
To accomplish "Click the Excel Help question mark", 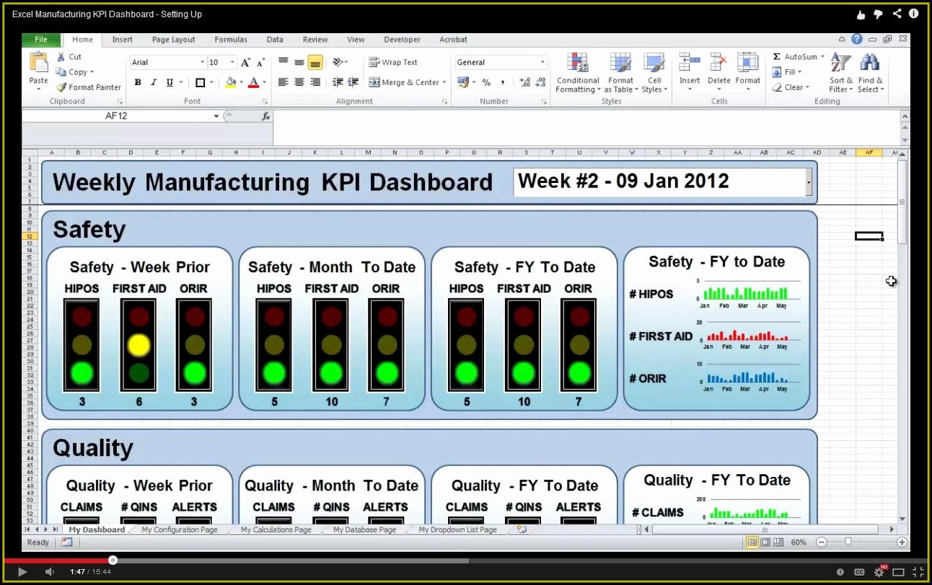I will click(x=856, y=40).
